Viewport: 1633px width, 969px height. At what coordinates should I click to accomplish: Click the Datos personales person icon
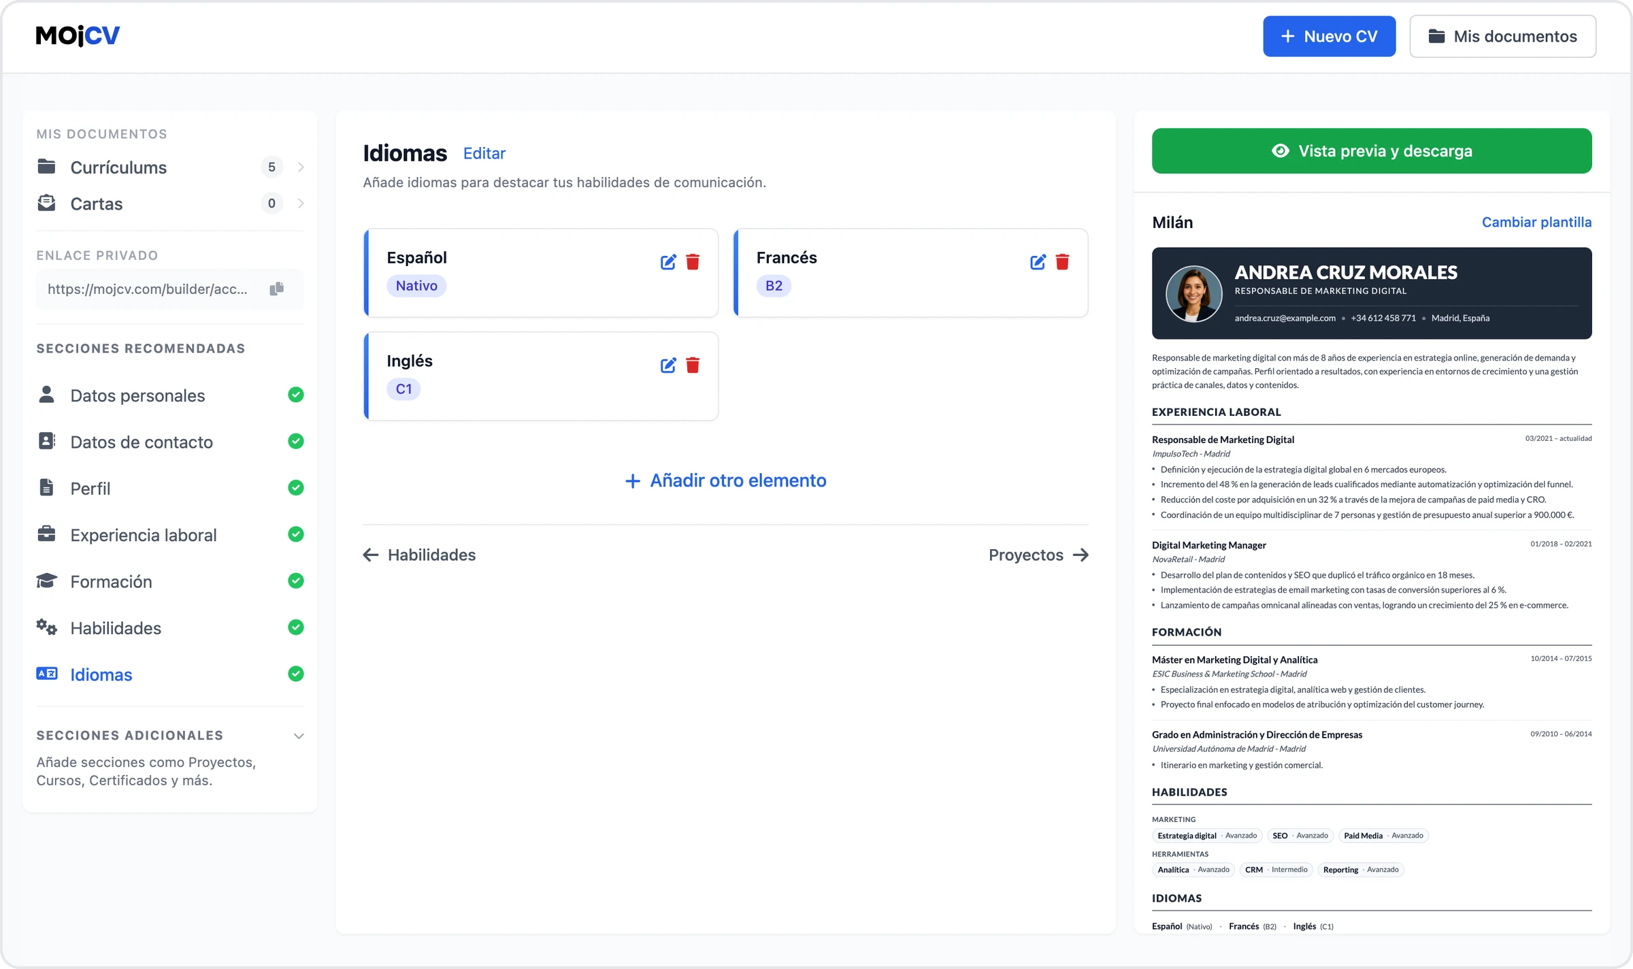pos(46,395)
